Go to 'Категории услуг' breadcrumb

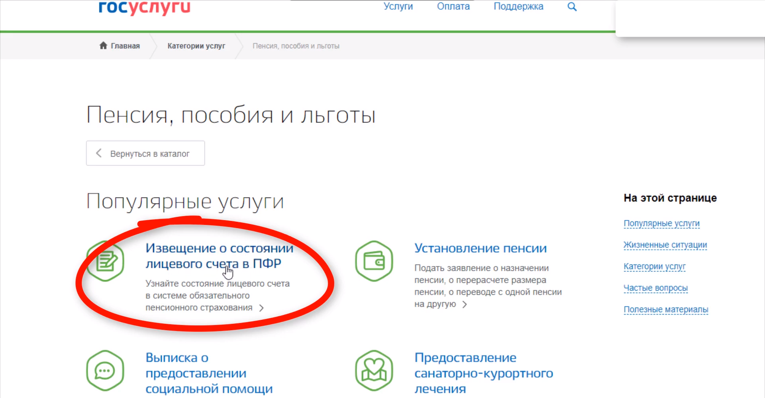(x=196, y=46)
